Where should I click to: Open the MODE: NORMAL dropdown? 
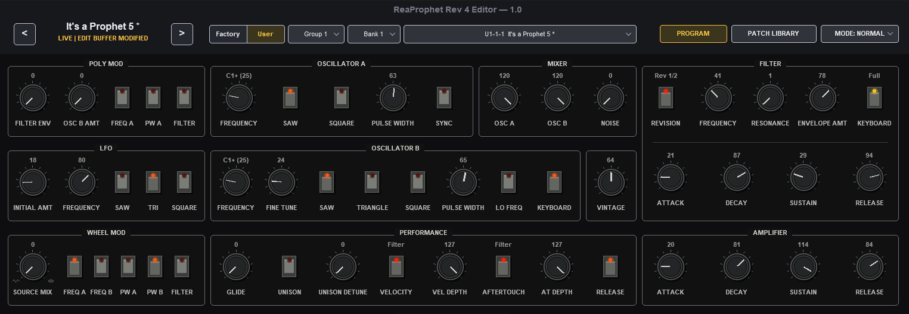[x=860, y=33]
